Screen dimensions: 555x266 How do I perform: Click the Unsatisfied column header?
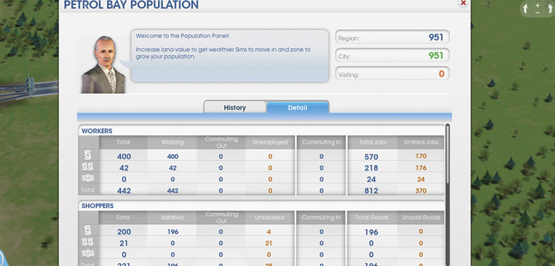pyautogui.click(x=270, y=217)
